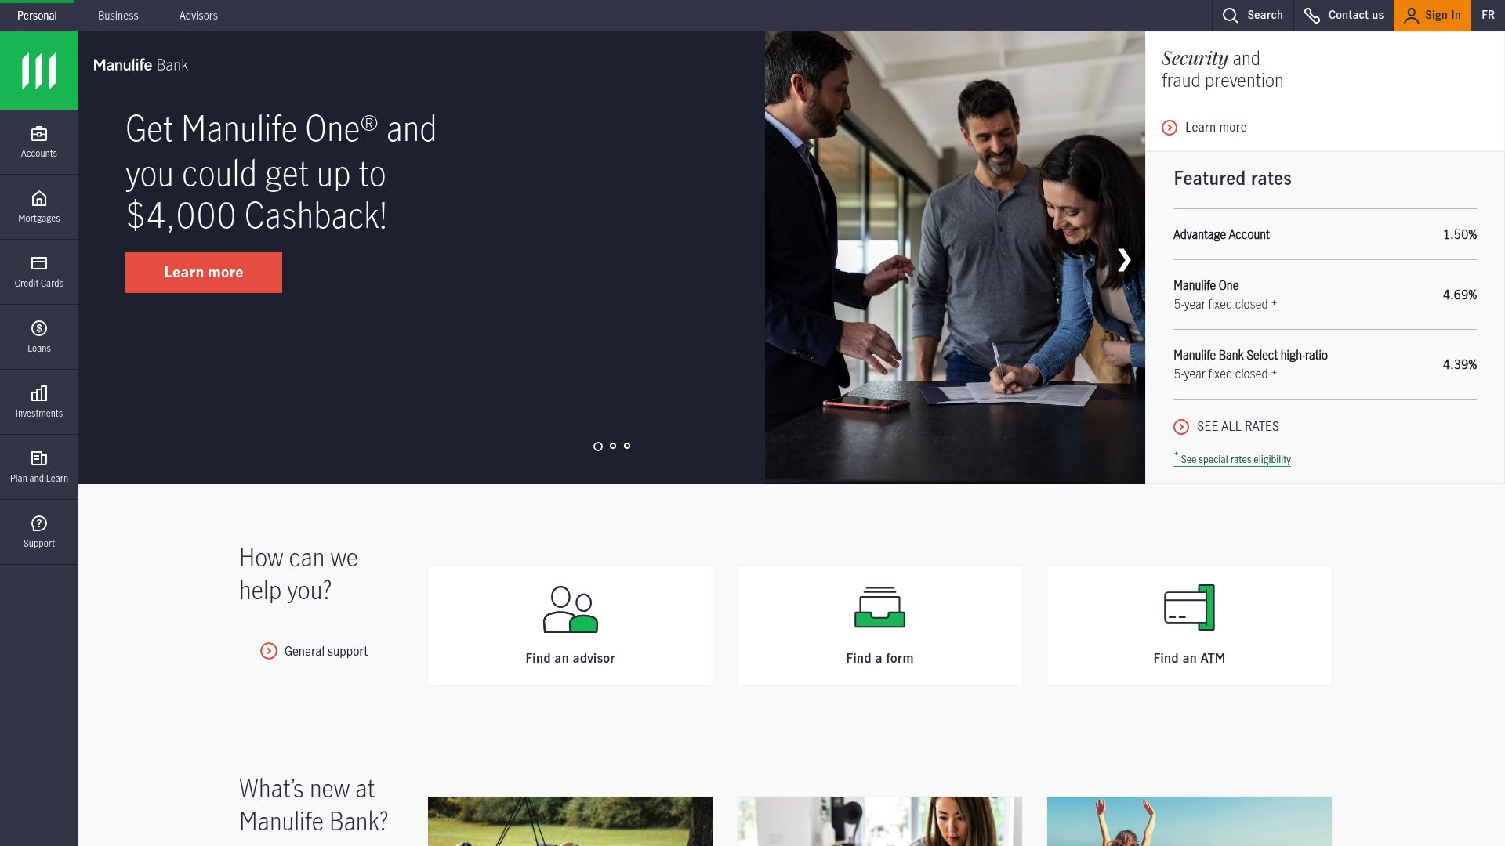The width and height of the screenshot is (1505, 846).
Task: Open the Find an advisor card label
Action: 571,659
